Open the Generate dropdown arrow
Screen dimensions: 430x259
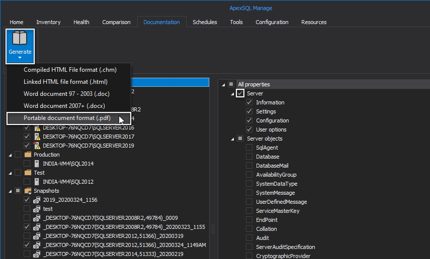[20, 58]
